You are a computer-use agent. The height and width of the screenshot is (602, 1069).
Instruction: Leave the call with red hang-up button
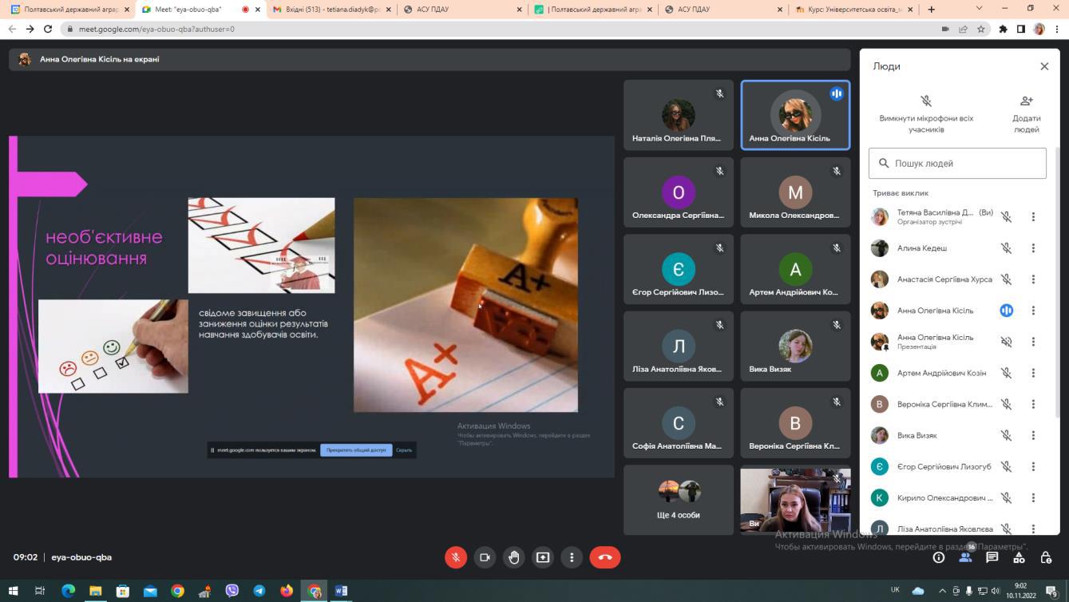pyautogui.click(x=605, y=557)
